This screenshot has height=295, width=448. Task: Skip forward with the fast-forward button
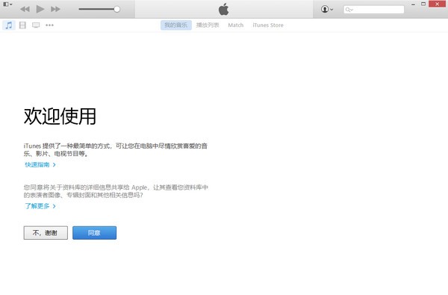(x=55, y=9)
